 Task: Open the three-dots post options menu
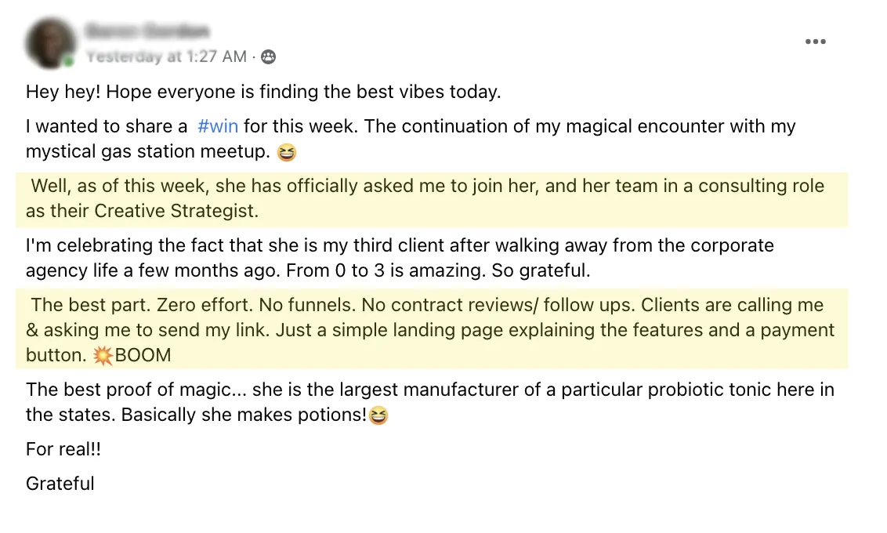click(x=815, y=42)
